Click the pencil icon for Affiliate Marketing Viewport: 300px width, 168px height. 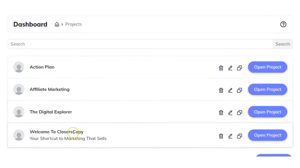tap(230, 90)
